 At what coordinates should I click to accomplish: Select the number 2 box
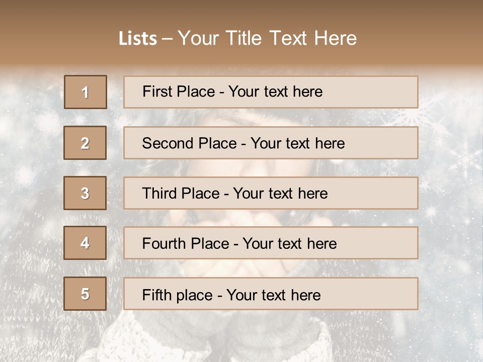pos(85,143)
